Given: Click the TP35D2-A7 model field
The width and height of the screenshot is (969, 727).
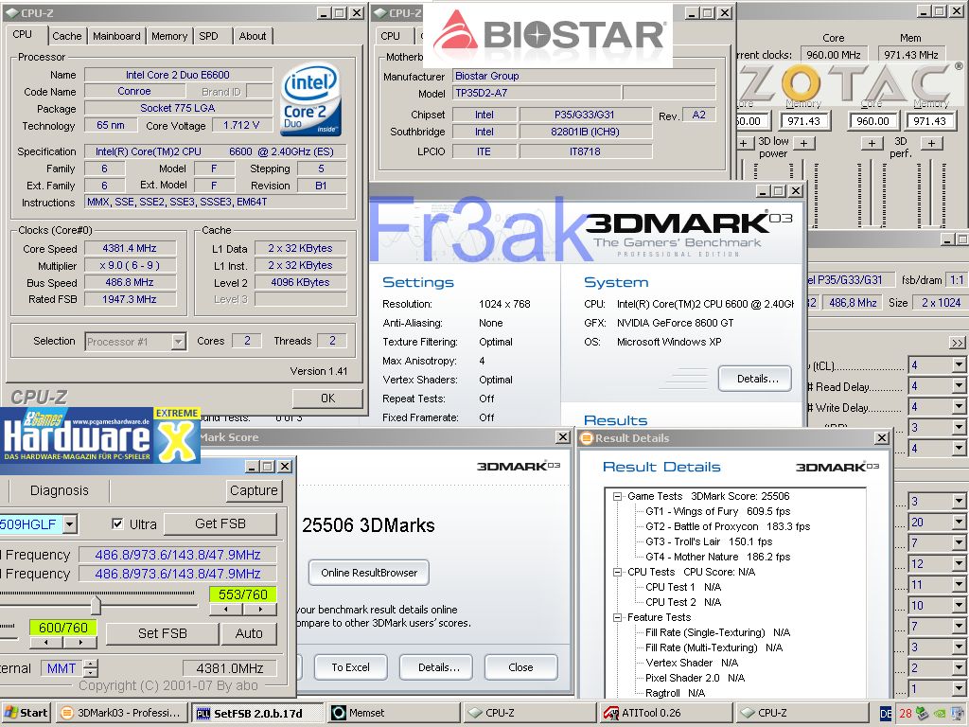Looking at the screenshot, I should (537, 94).
